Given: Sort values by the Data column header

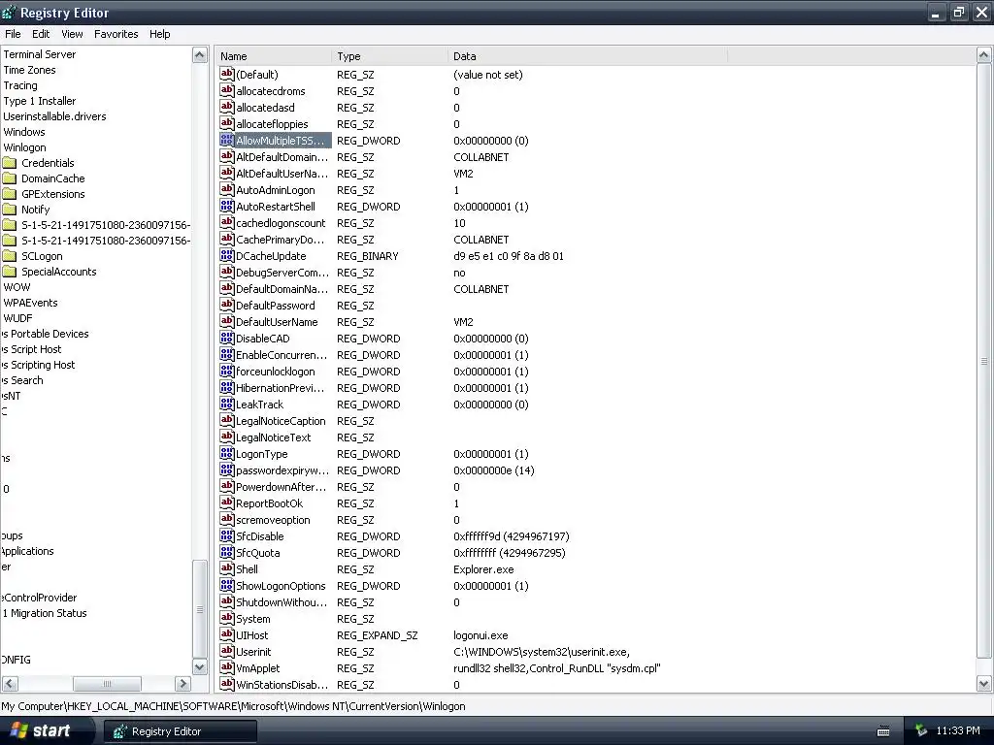Looking at the screenshot, I should [x=587, y=56].
